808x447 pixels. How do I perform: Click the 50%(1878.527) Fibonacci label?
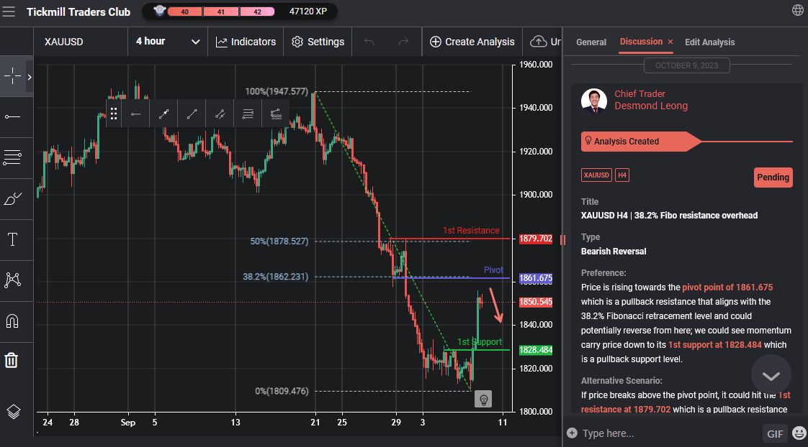[279, 241]
